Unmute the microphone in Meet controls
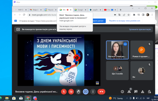This screenshot has height=101, width=158. [64, 92]
